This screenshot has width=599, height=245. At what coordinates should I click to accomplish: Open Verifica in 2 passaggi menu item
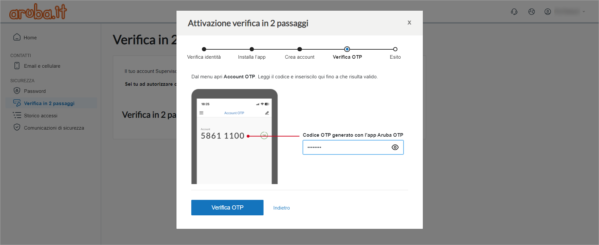pos(49,103)
